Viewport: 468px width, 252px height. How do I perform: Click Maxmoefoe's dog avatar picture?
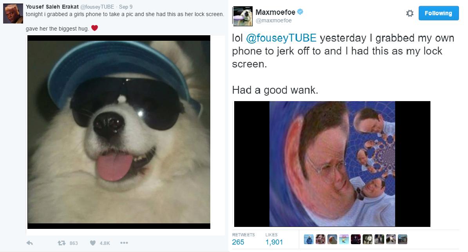pyautogui.click(x=242, y=16)
